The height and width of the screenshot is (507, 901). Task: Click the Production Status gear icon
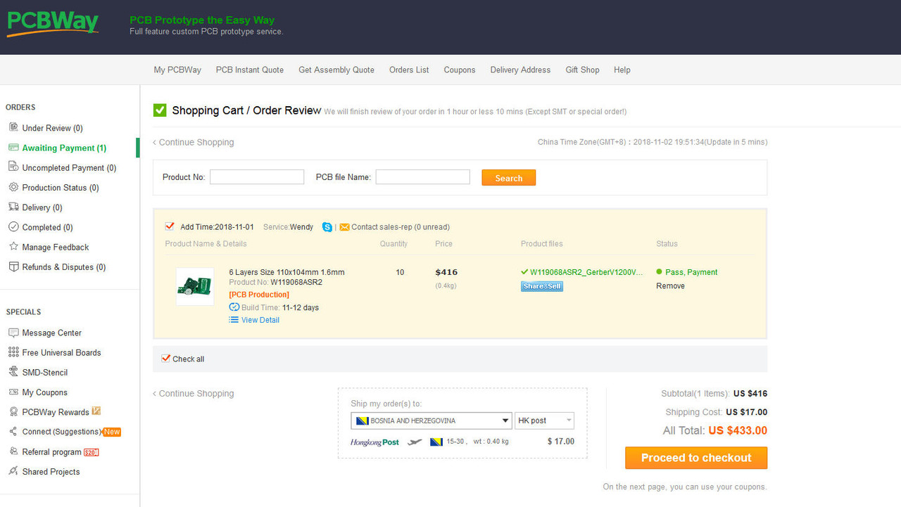(x=13, y=187)
